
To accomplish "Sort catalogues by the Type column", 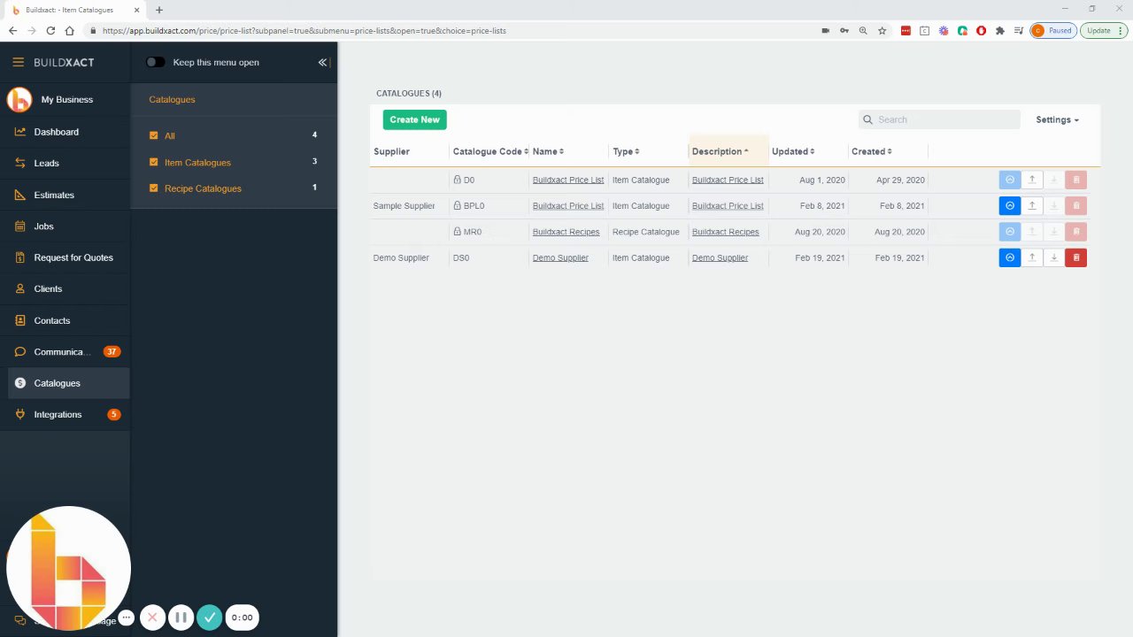I will click(x=626, y=151).
